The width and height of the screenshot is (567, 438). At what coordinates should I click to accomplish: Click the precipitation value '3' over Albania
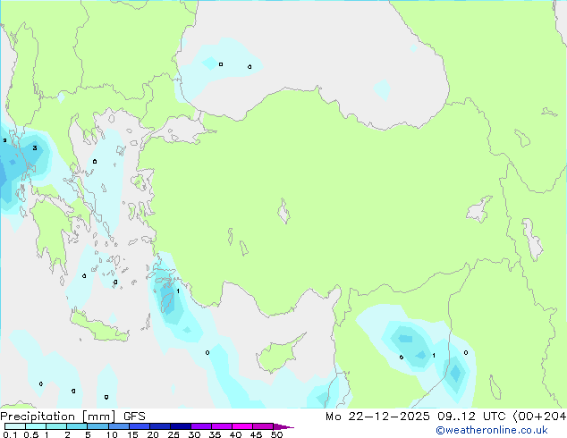(35, 147)
